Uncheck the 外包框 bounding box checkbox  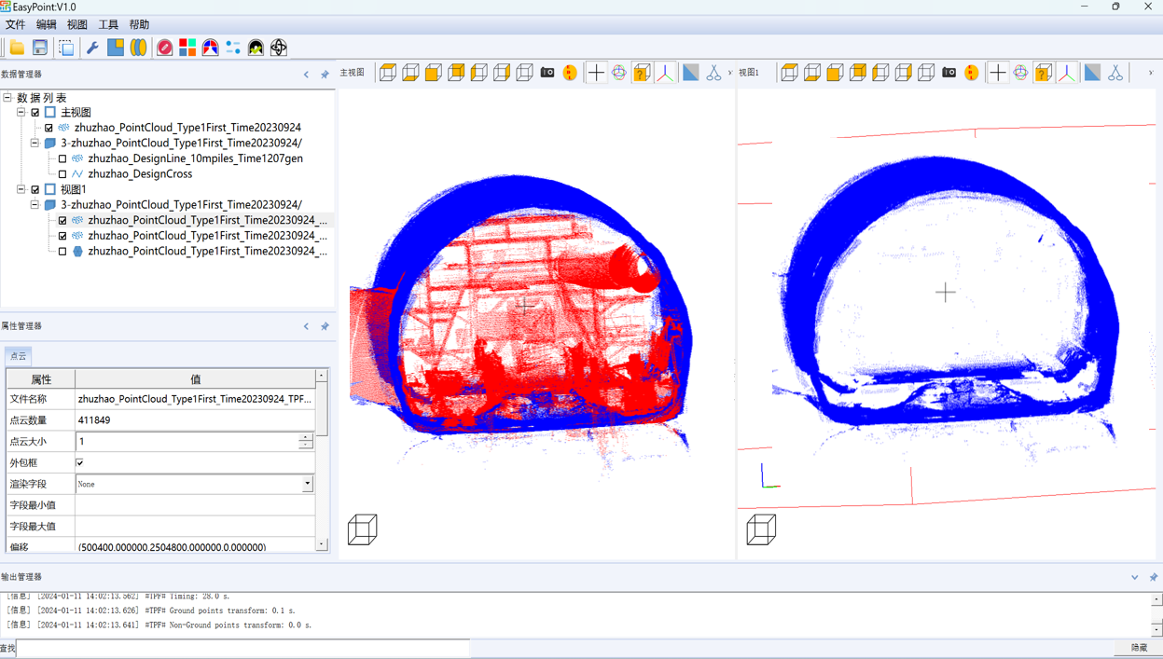coord(80,462)
